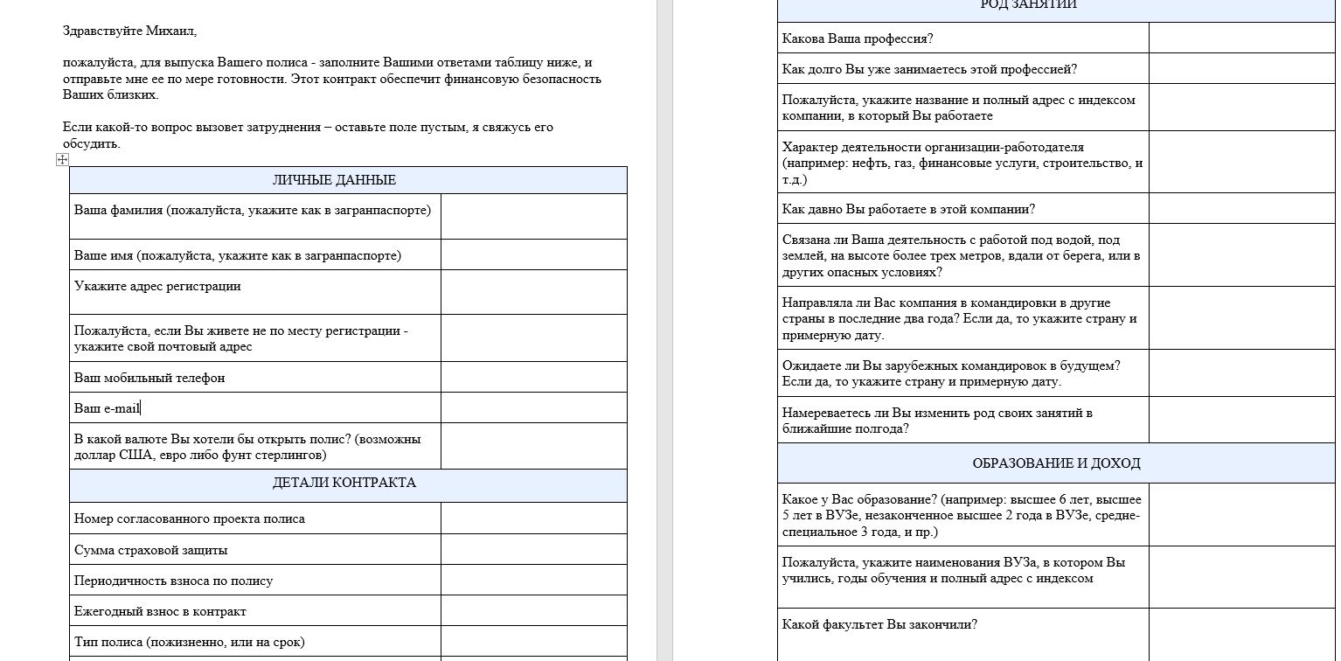Click the answer cell for 'Укажите адрес регистрации'
The height and width of the screenshot is (661, 1341).
tap(534, 292)
